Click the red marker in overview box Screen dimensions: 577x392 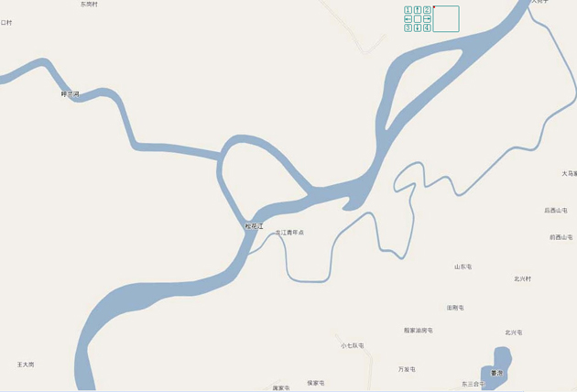pyautogui.click(x=434, y=7)
